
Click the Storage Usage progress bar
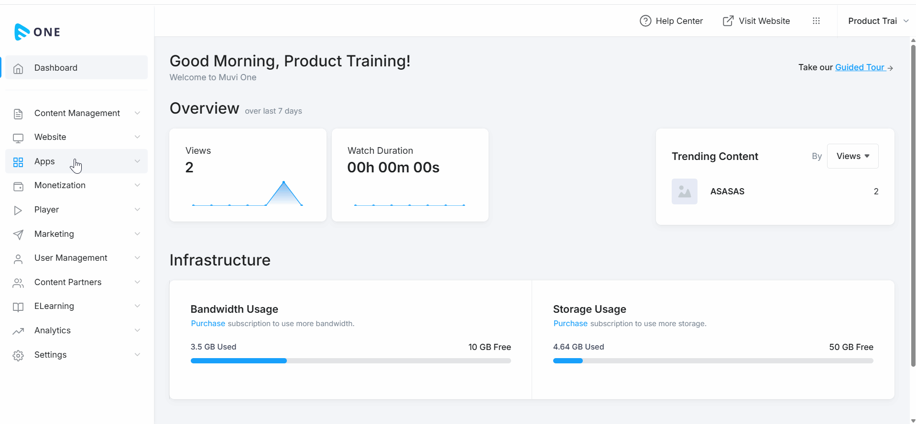click(713, 361)
